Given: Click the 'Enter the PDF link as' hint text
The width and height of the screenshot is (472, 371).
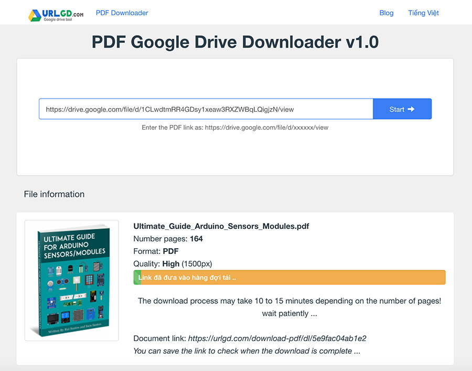Looking at the screenshot, I should pyautogui.click(x=235, y=128).
